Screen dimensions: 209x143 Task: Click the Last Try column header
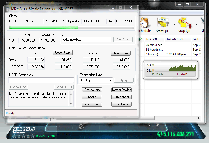click(x=197, y=39)
